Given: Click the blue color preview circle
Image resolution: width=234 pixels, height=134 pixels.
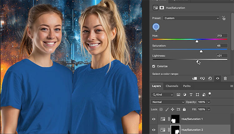Looking at the screenshot, I should click(x=156, y=27).
